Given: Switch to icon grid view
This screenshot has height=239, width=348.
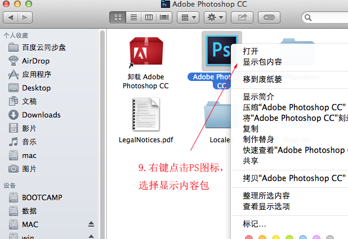Looking at the screenshot, I should (x=118, y=17).
